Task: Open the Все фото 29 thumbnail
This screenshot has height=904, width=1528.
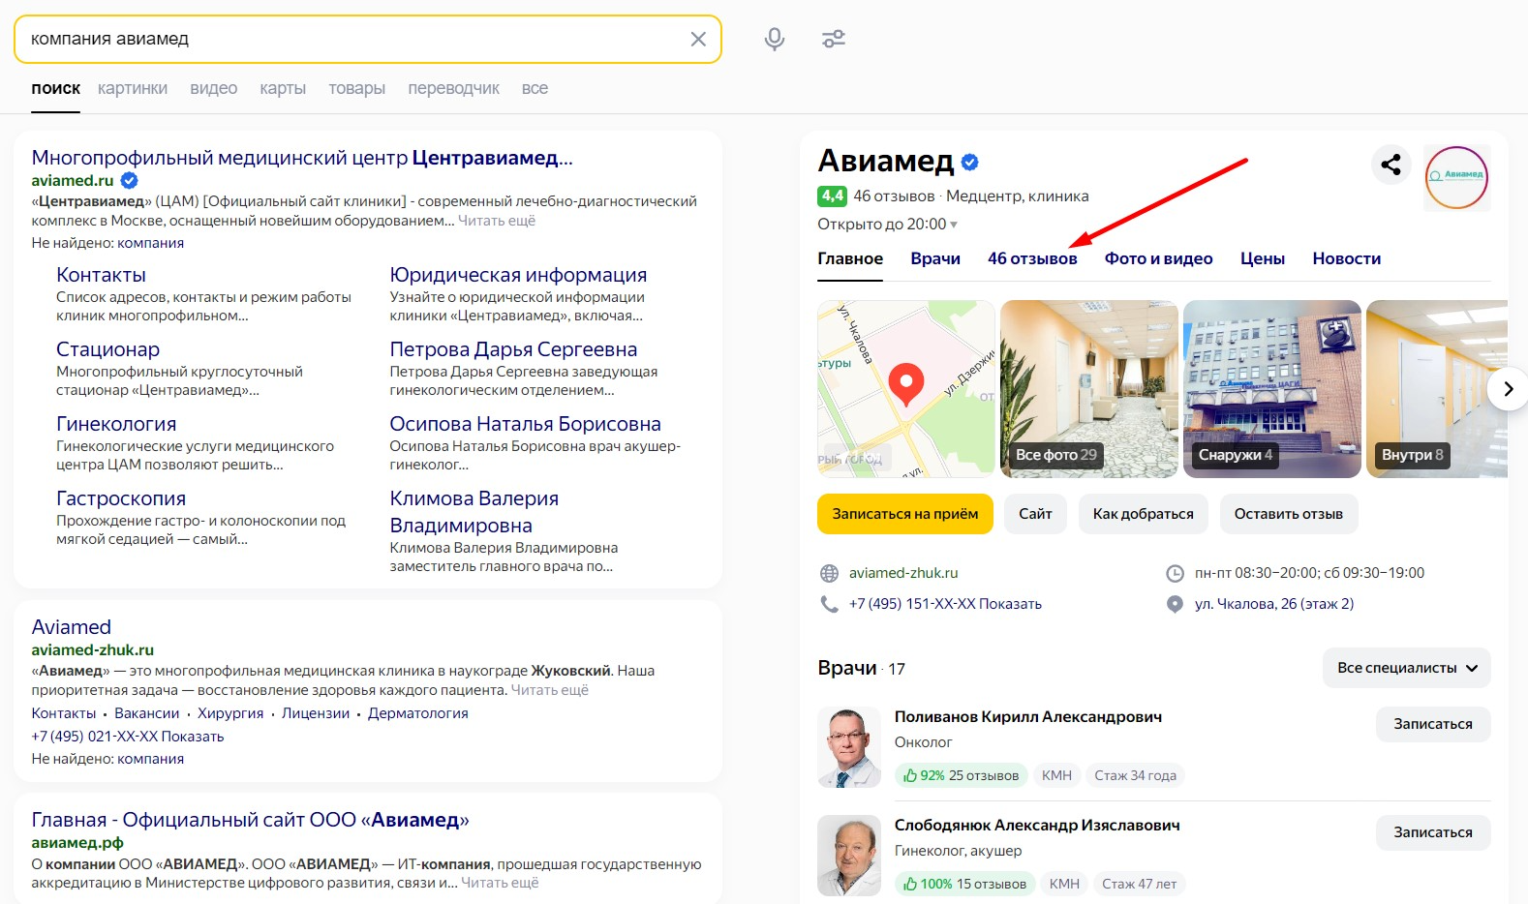Action: [1089, 389]
